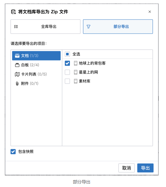Click the paperclip icon beside 附件
Image resolution: width=166 pixels, height=187 pixels.
click(17, 84)
